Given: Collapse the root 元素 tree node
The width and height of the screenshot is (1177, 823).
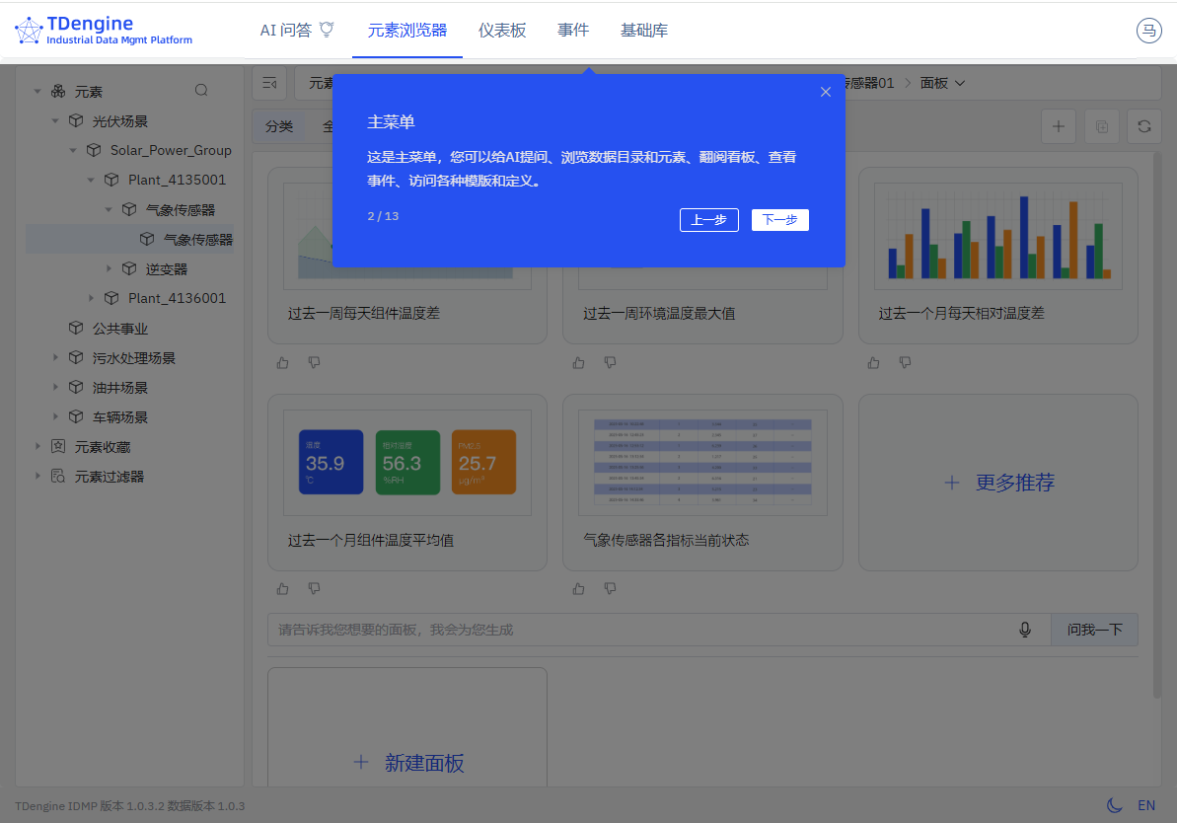Looking at the screenshot, I should pyautogui.click(x=37, y=91).
